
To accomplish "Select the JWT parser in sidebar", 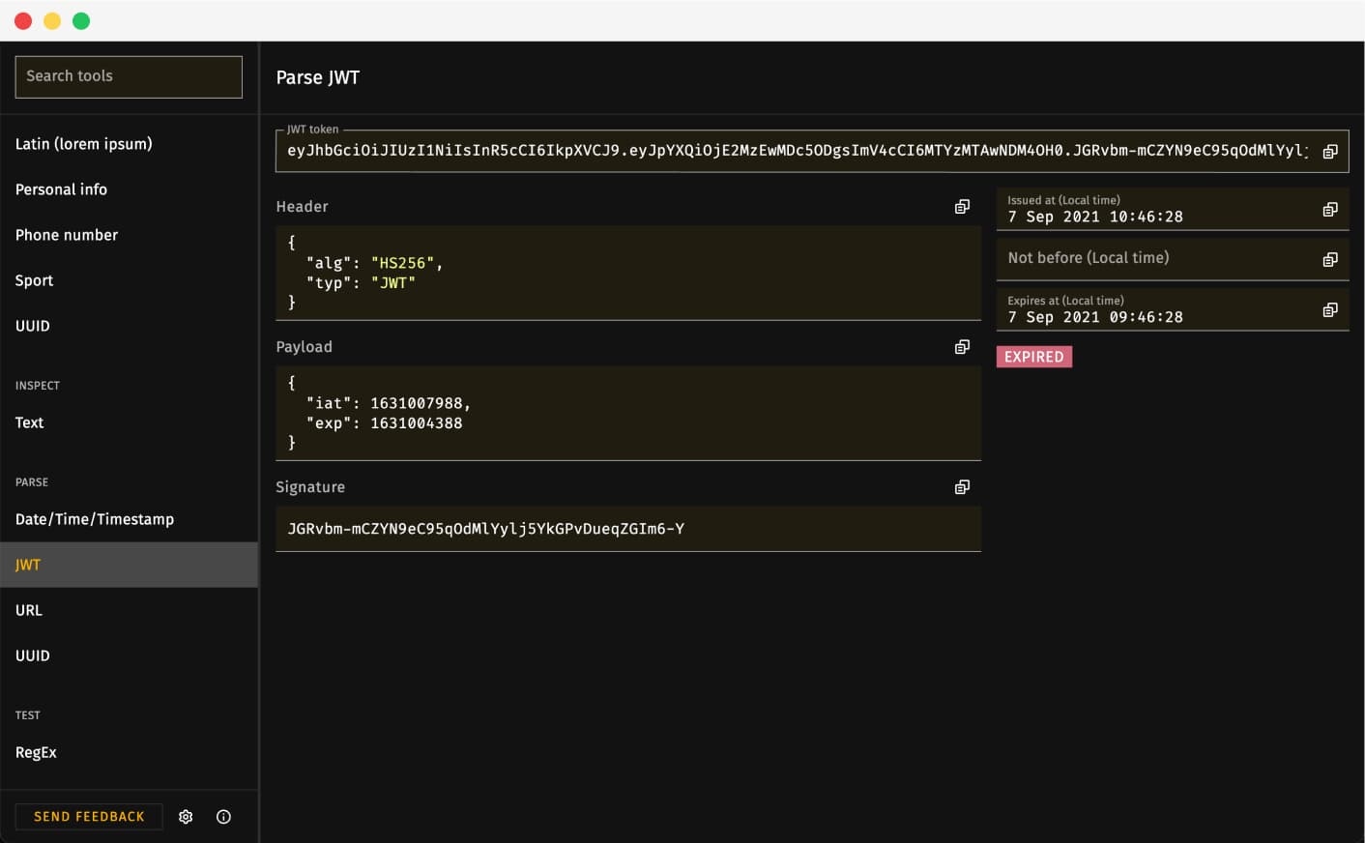I will click(130, 565).
